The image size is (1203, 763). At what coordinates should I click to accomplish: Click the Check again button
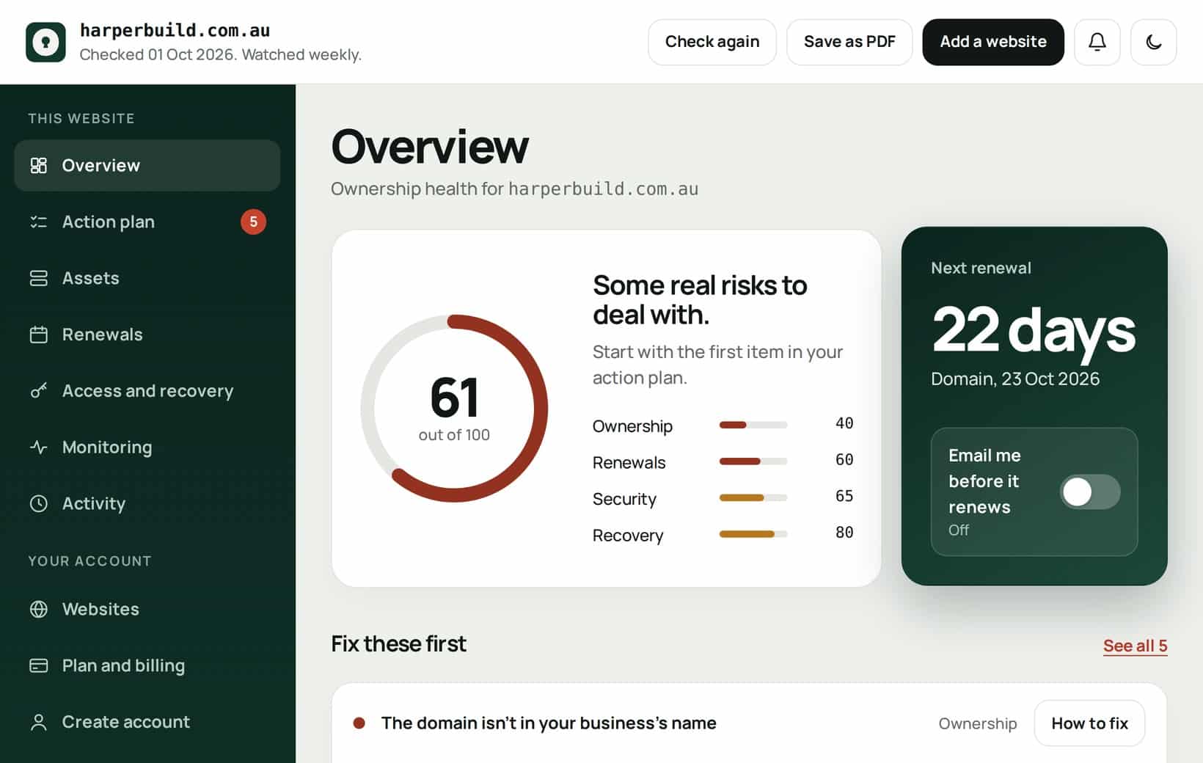point(712,42)
